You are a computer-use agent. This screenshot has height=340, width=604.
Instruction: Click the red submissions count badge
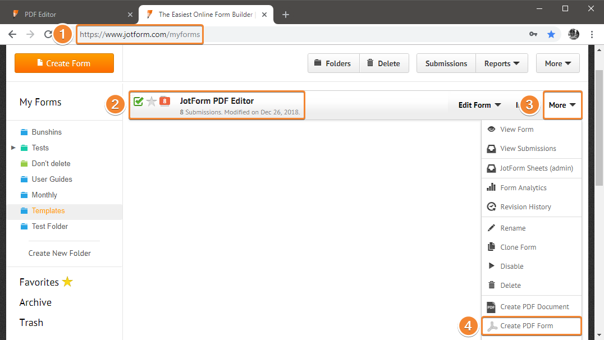pos(164,101)
